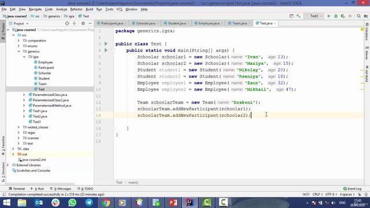The height and width of the screenshot is (208, 370).
Task: Close the Test.java editor tab
Action: pyautogui.click(x=275, y=23)
